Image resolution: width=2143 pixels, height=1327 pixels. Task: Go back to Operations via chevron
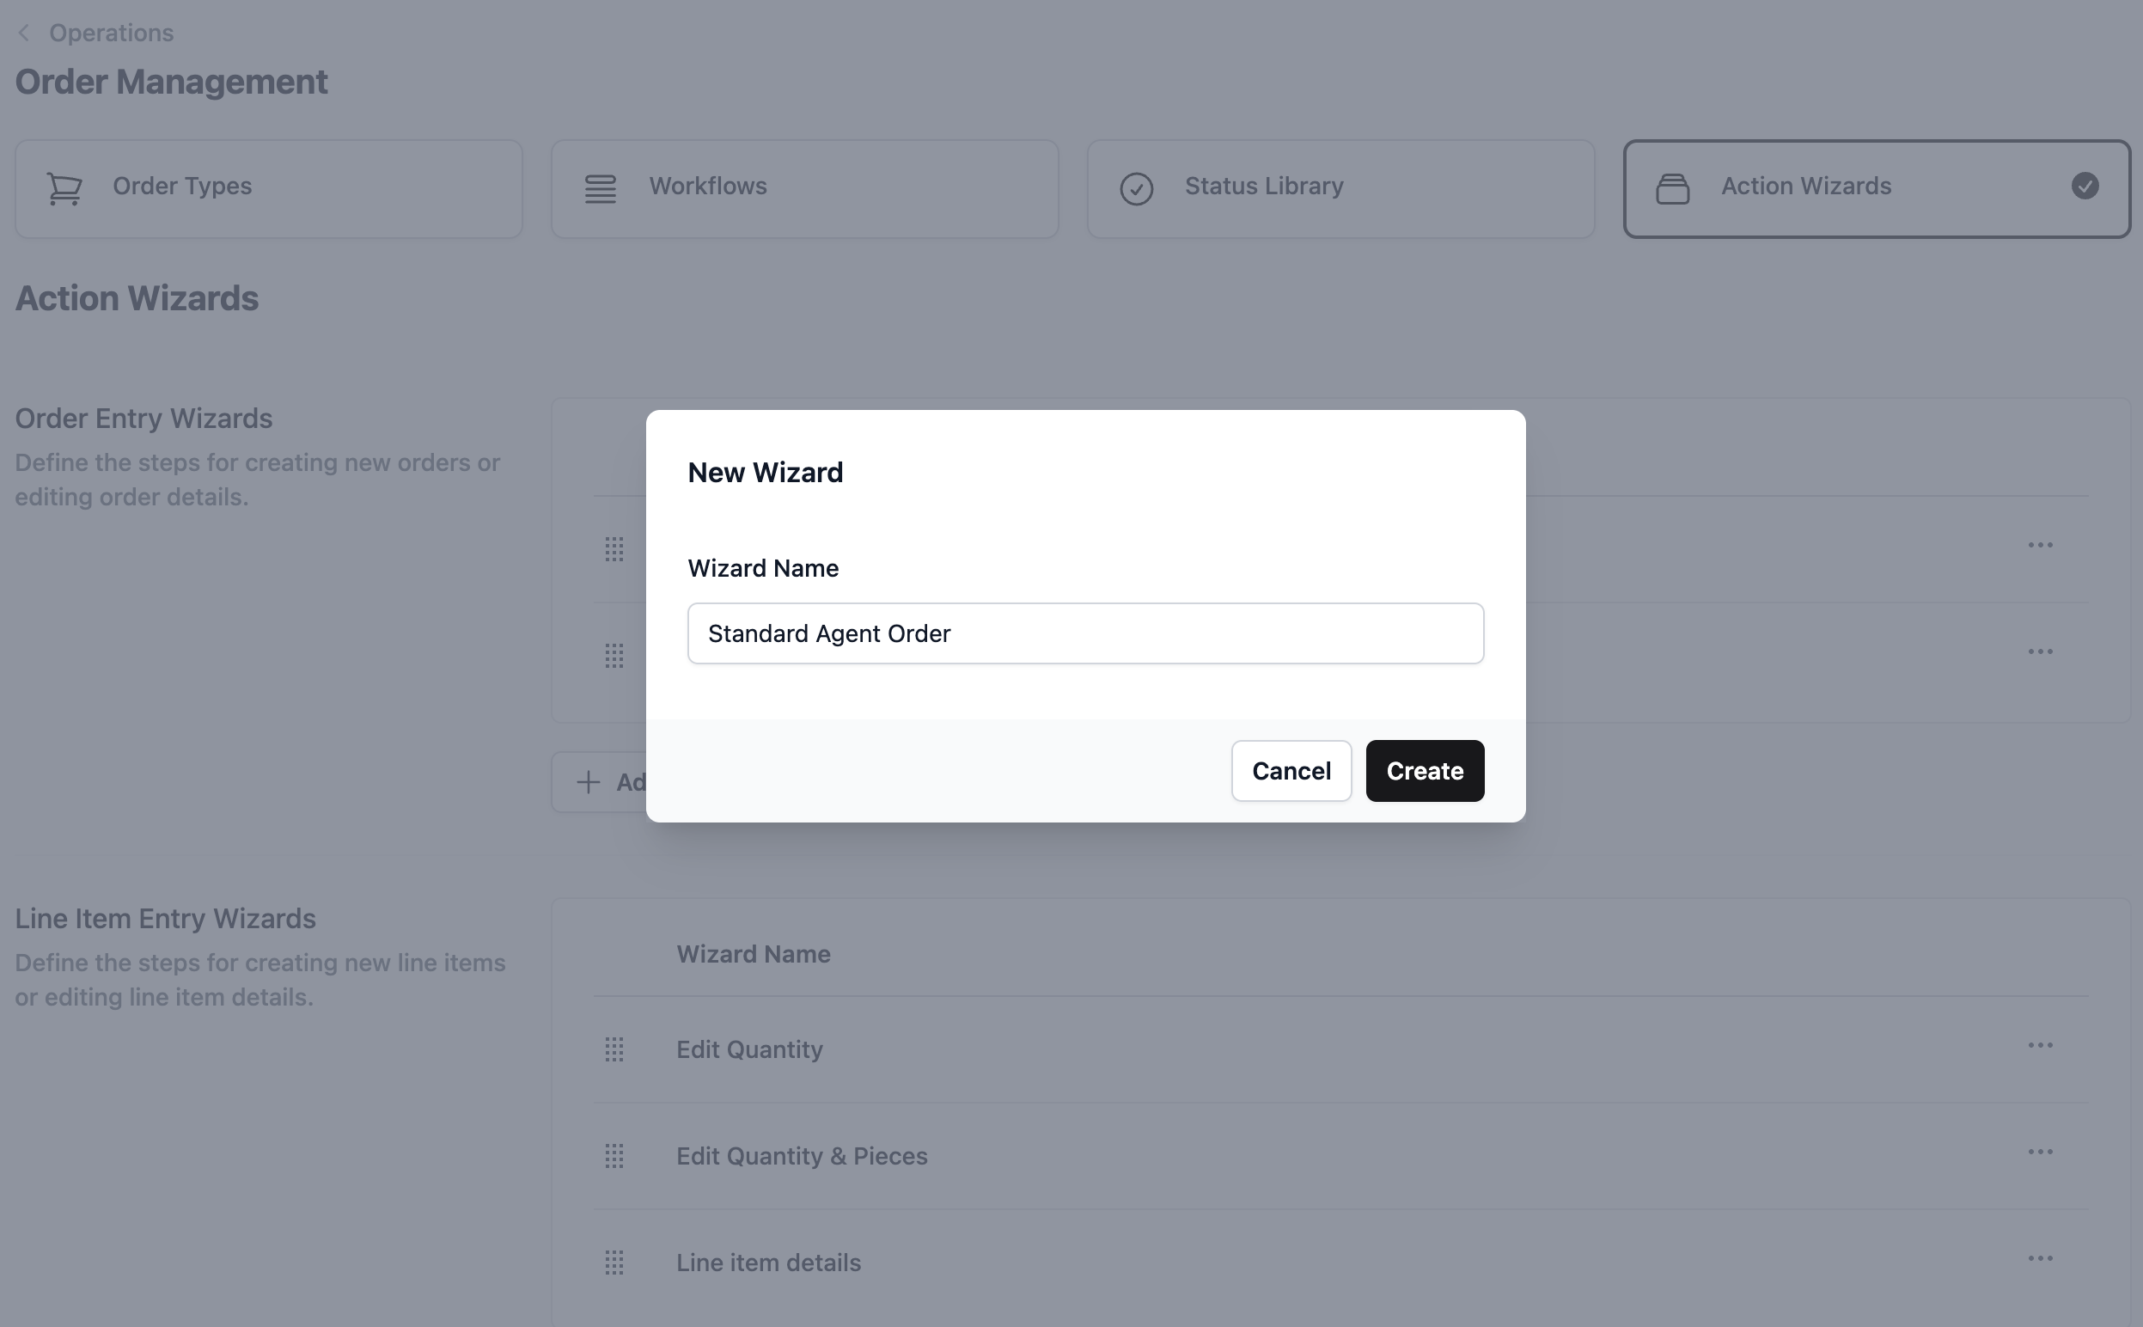click(25, 34)
